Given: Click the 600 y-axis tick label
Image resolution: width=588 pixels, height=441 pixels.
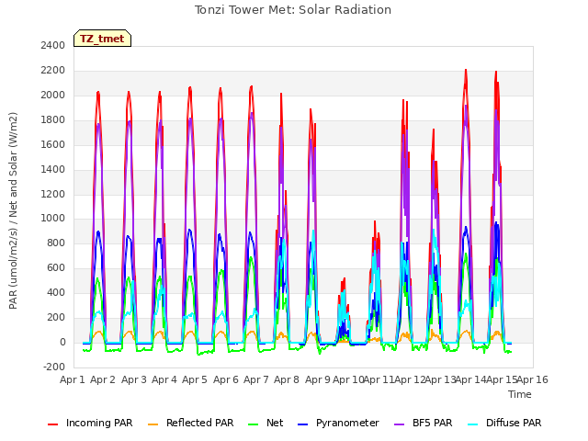Looking at the screenshot, I should coord(56,268).
